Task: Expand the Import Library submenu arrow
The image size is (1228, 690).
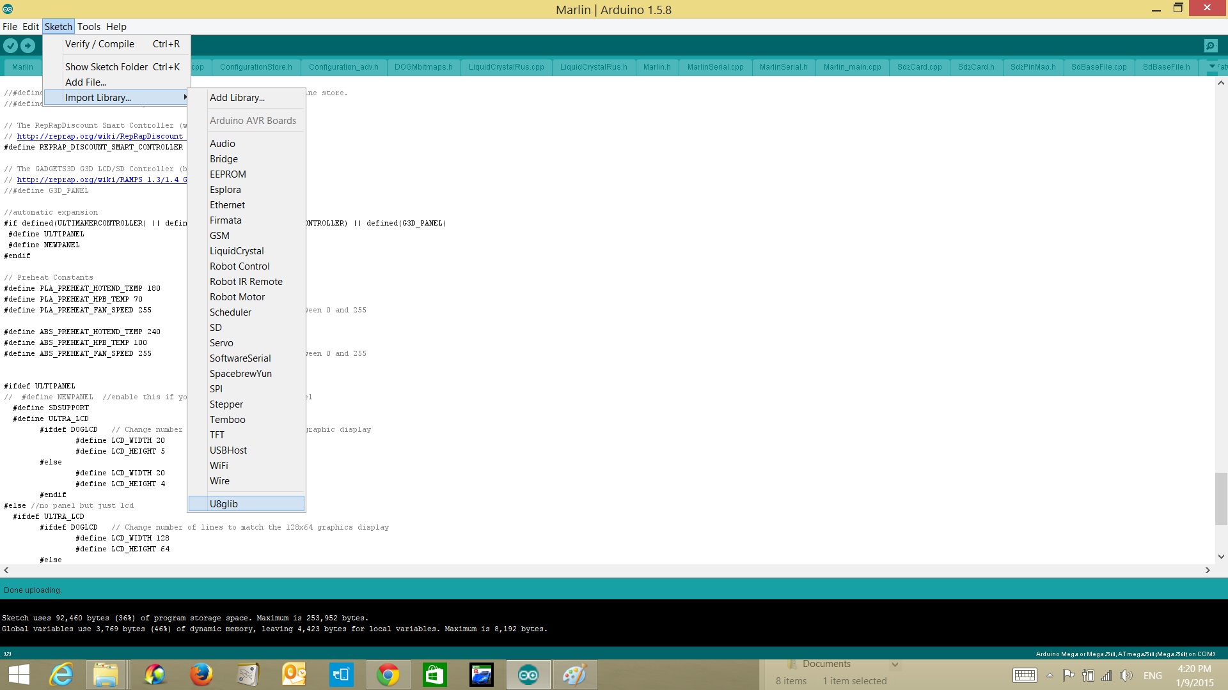Action: 185,97
